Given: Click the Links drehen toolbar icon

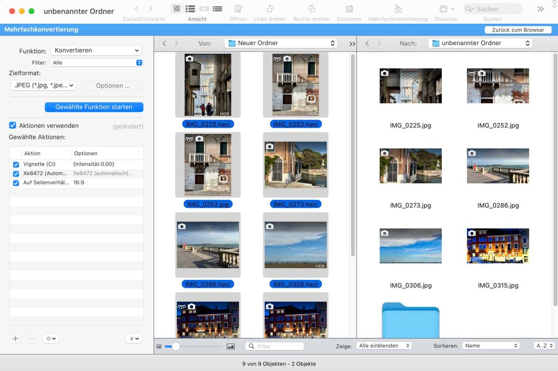Looking at the screenshot, I should [270, 9].
